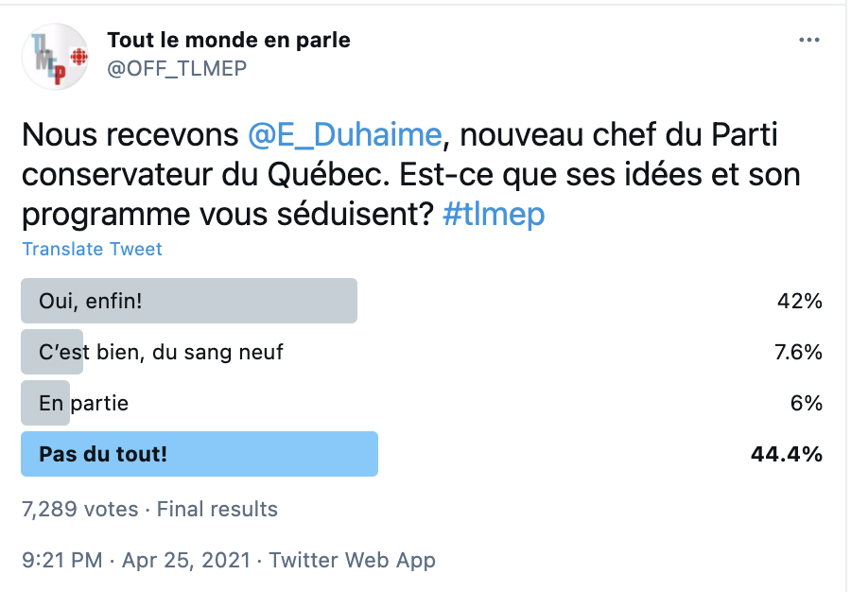851x592 pixels.
Task: Click the Tout le monde en parle avatar
Action: click(x=55, y=57)
